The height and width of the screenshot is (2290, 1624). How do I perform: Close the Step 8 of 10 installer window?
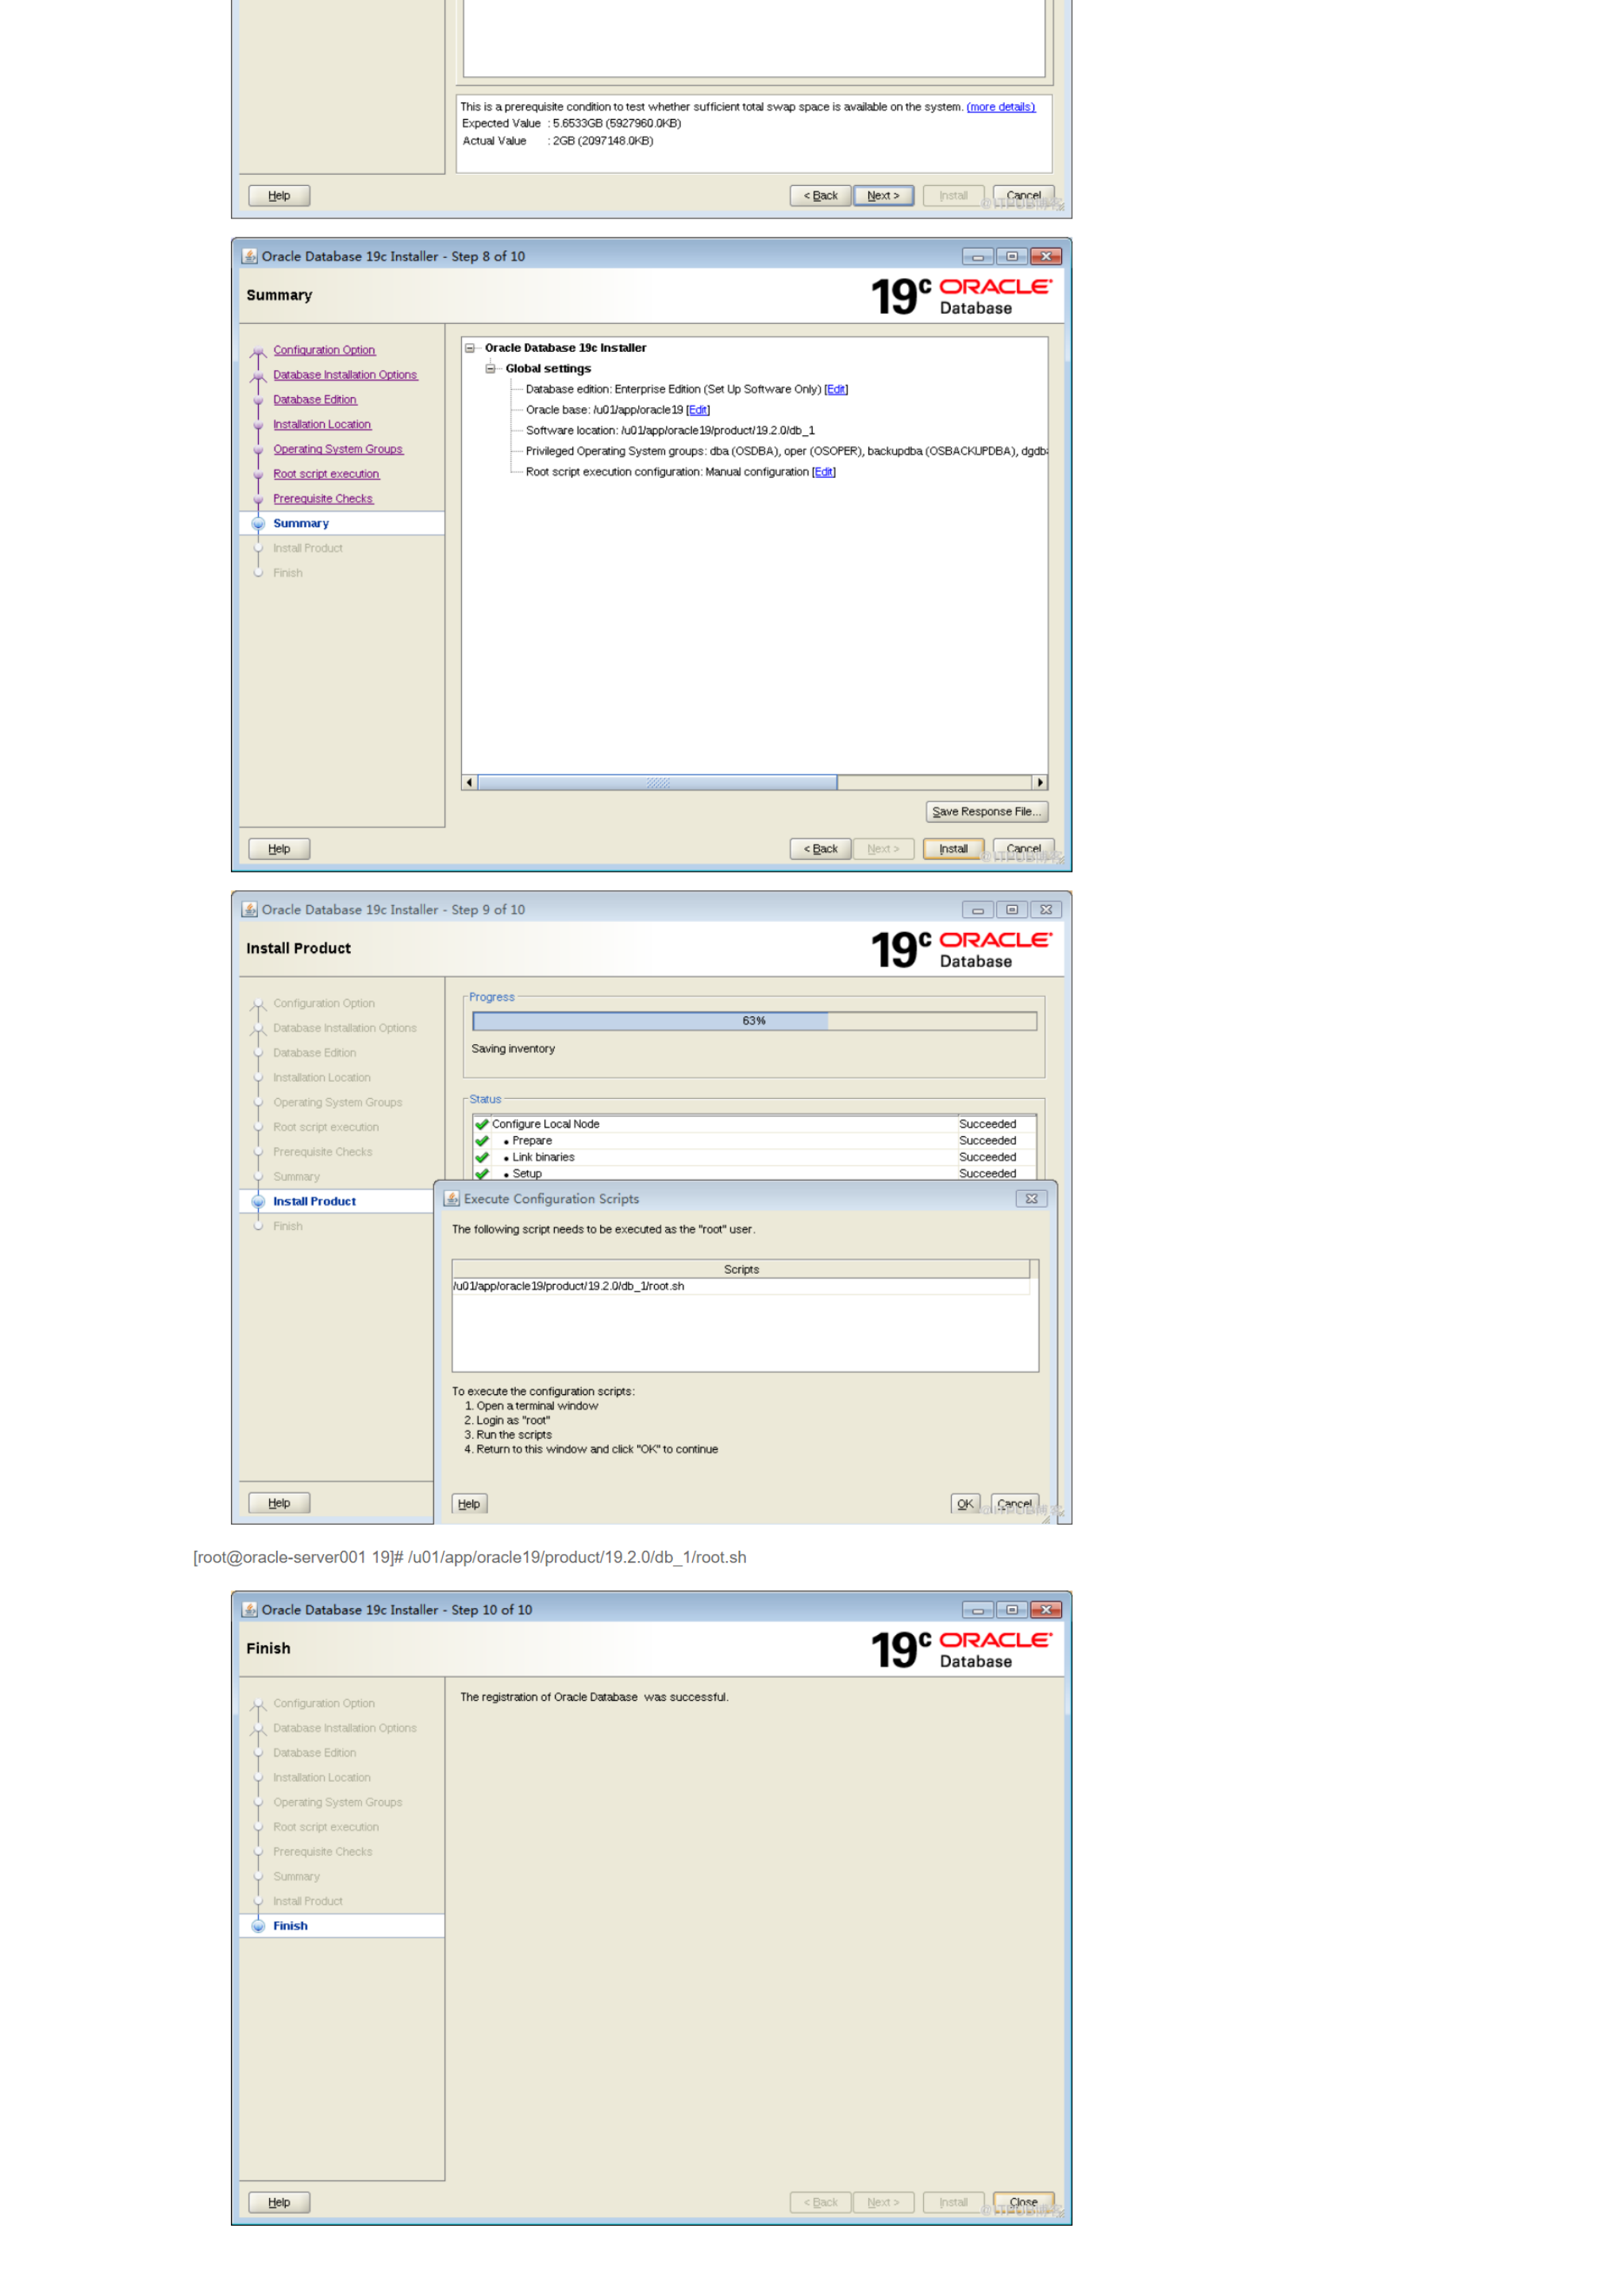[x=1046, y=256]
